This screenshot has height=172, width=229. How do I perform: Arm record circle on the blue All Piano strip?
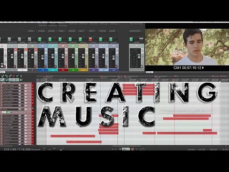pos(45,67)
